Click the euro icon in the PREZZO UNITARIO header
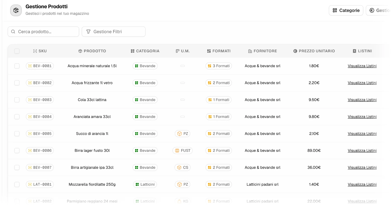 [x=295, y=51]
